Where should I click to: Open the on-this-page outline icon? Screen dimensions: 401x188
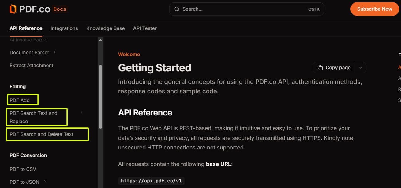tap(399, 55)
